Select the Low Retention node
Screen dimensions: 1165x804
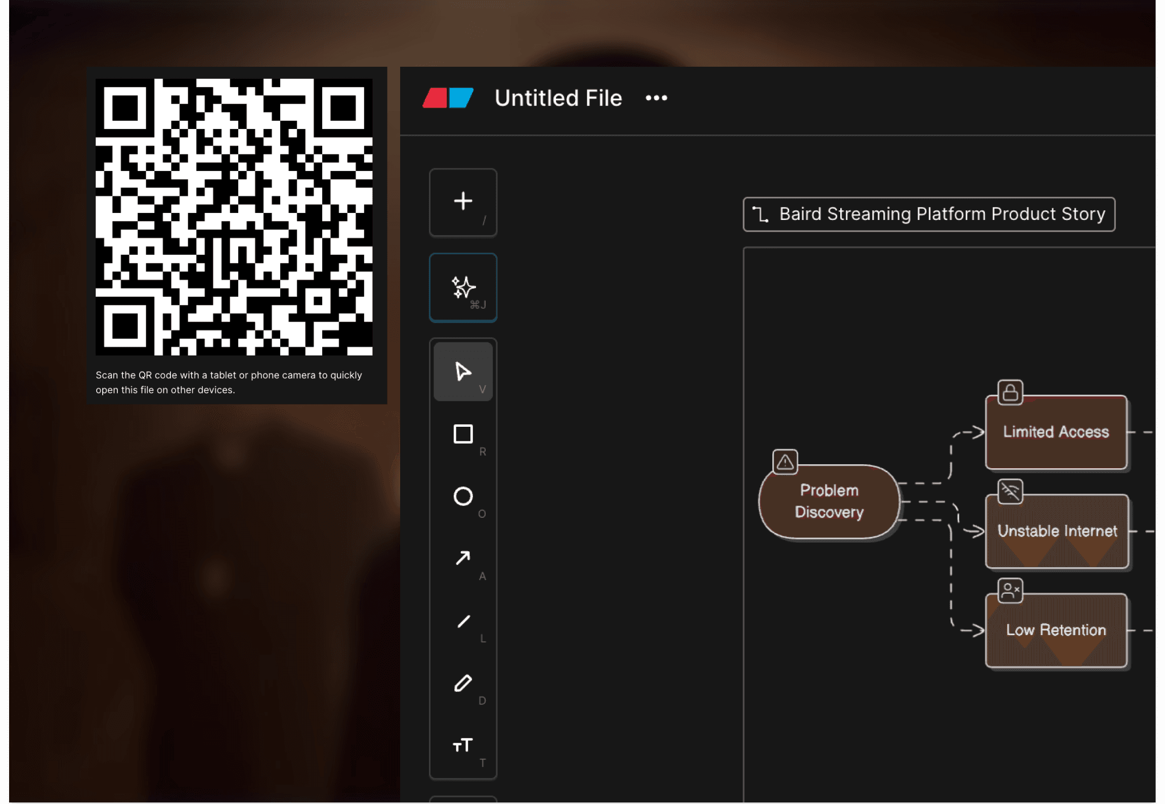pyautogui.click(x=1056, y=631)
